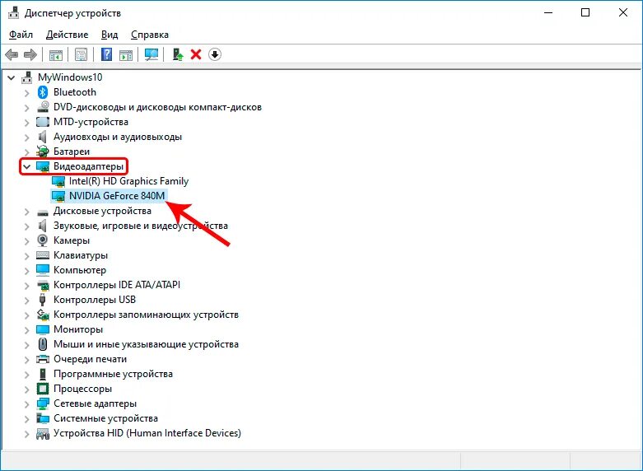Select the MyWindows10 label
This screenshot has width=643, height=471.
(x=70, y=77)
